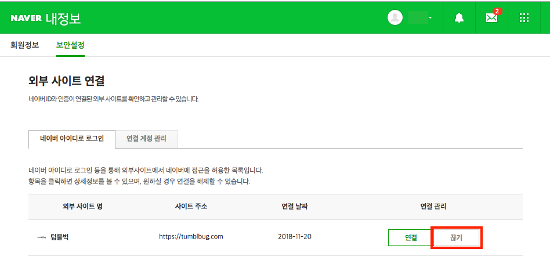Open the services grid menu
This screenshot has height=278, width=550.
pyautogui.click(x=524, y=18)
